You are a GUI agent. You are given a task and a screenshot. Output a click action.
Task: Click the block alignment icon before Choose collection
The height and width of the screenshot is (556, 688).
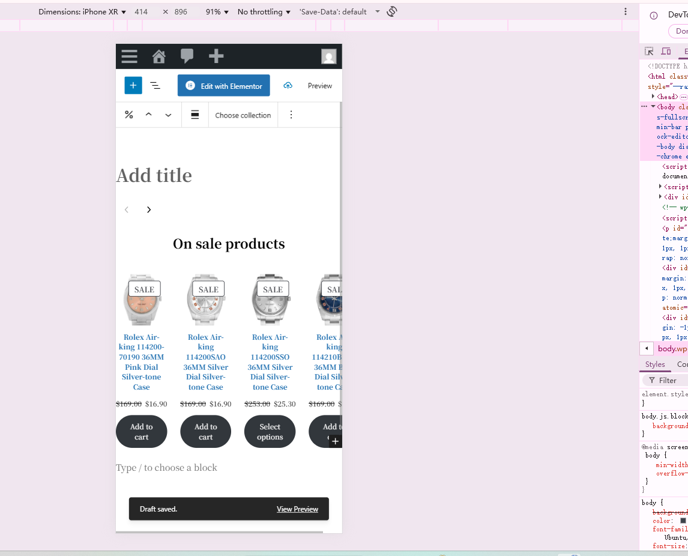[x=195, y=114]
